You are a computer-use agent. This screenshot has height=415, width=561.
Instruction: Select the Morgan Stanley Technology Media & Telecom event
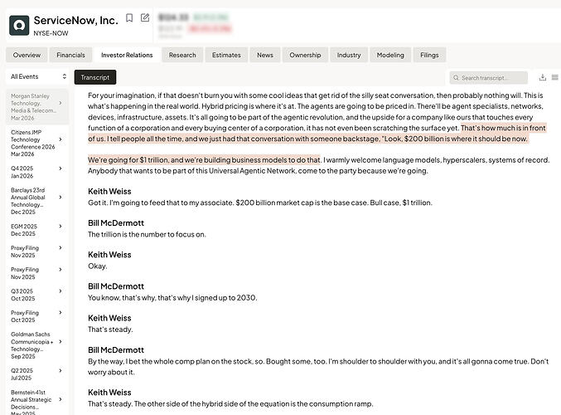coord(37,107)
